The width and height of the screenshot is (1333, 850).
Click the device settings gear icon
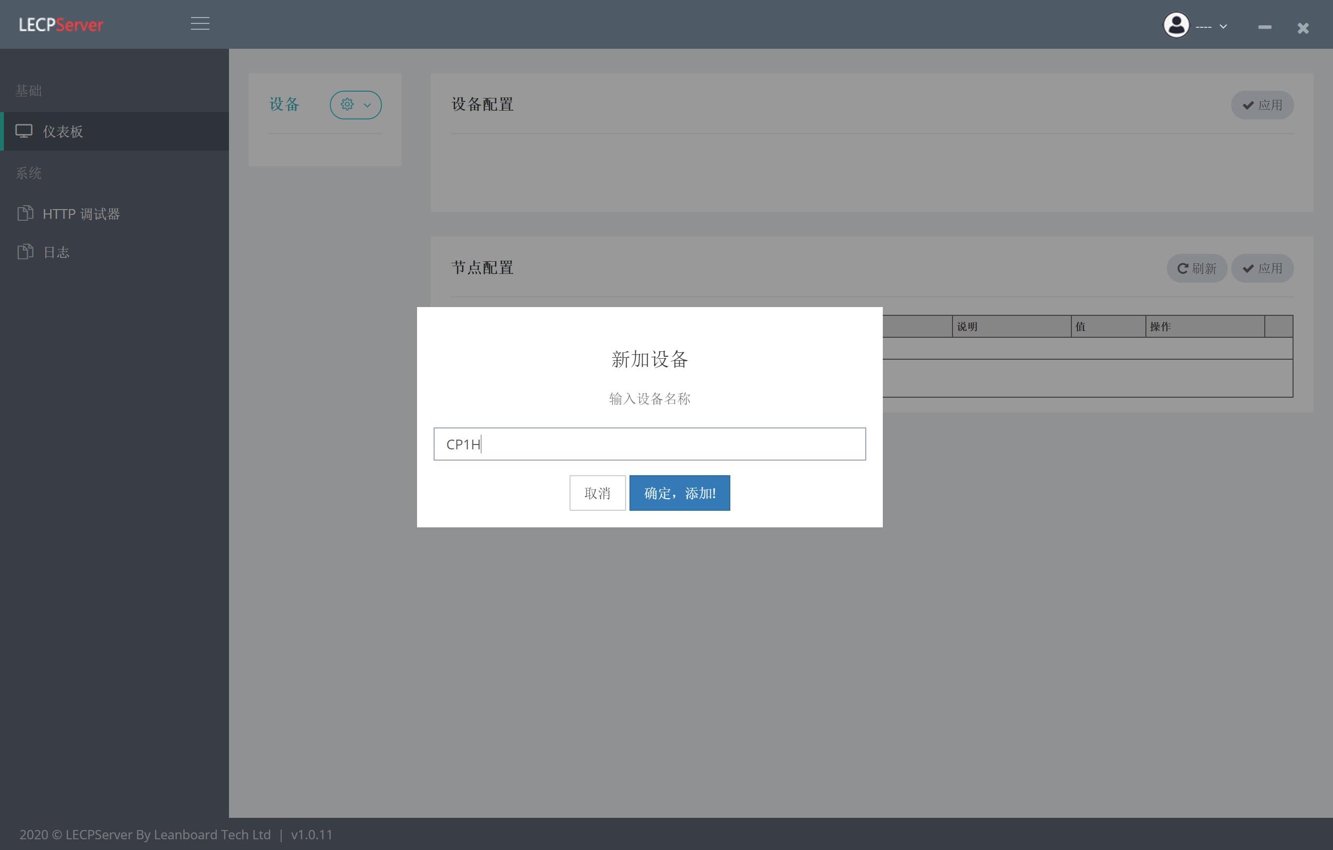click(347, 104)
